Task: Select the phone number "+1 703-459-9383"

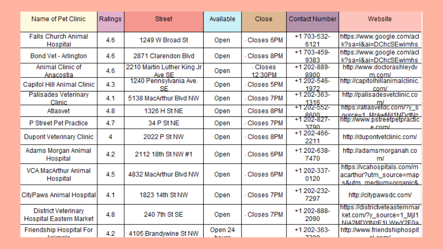Action: [x=313, y=56]
